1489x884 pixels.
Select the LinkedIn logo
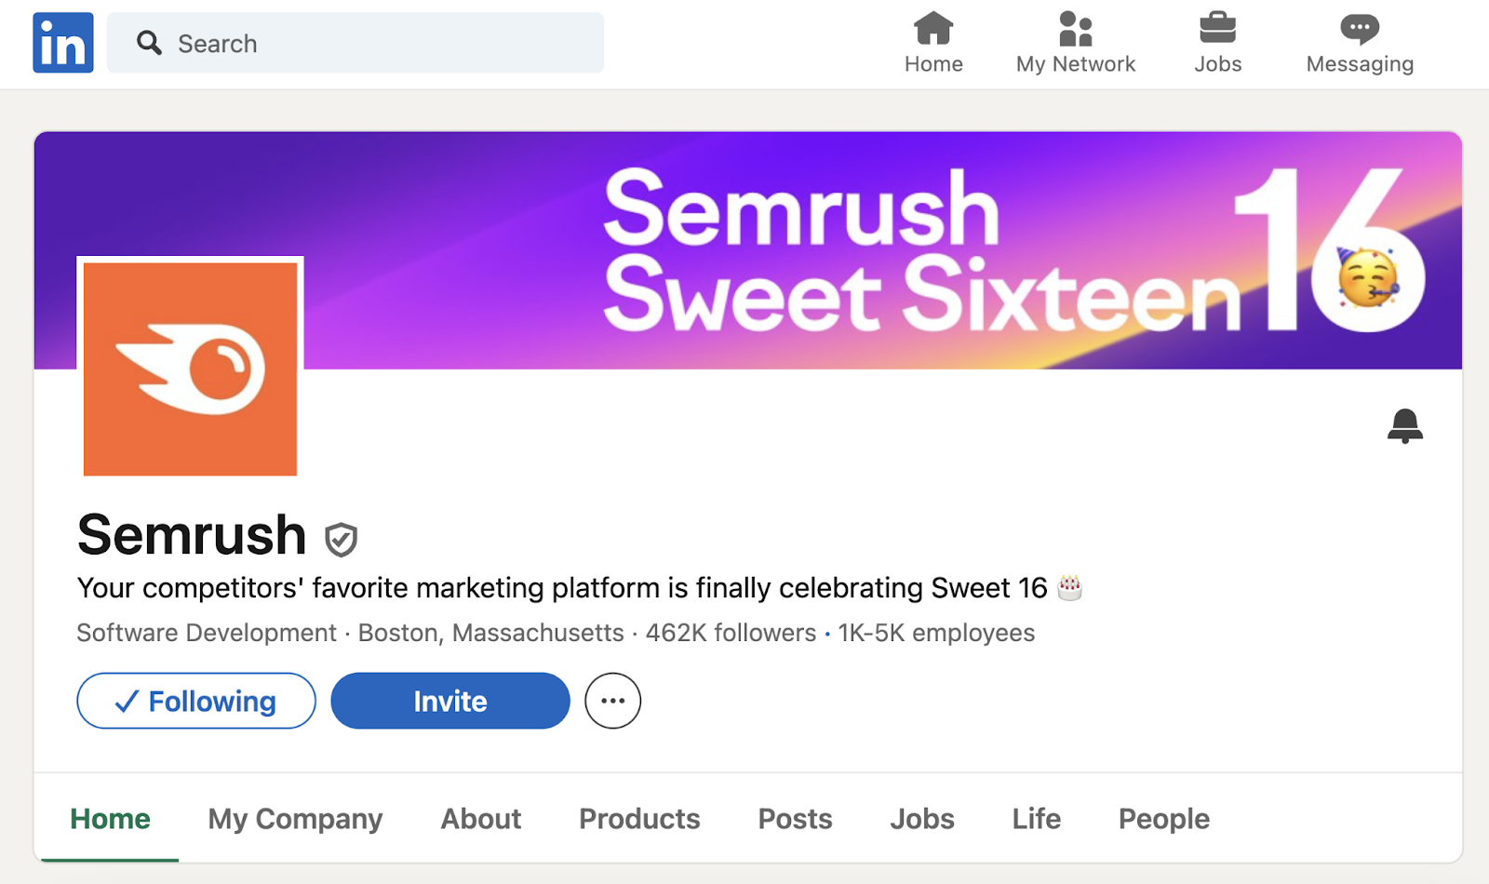click(62, 41)
